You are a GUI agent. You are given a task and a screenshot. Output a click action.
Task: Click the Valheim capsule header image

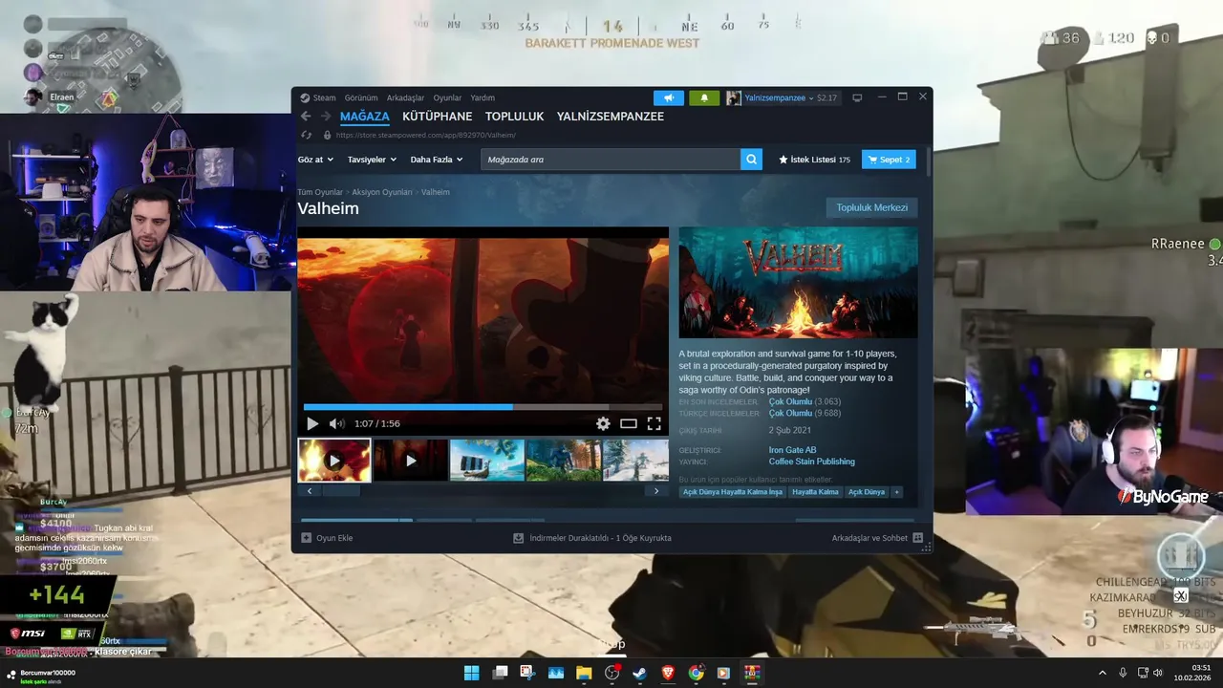(798, 283)
